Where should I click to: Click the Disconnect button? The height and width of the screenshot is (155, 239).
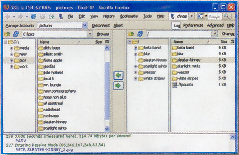(x=101, y=26)
